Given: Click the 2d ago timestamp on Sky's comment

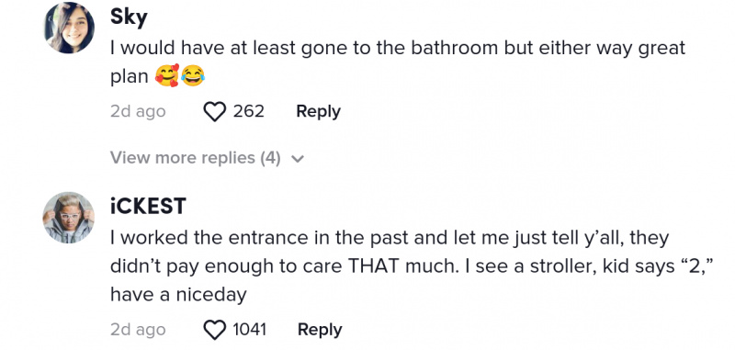Looking at the screenshot, I should point(138,112).
